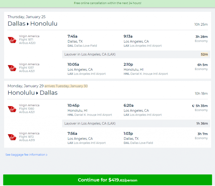Click Virgin America logo for Flight 1060

[12, 109]
